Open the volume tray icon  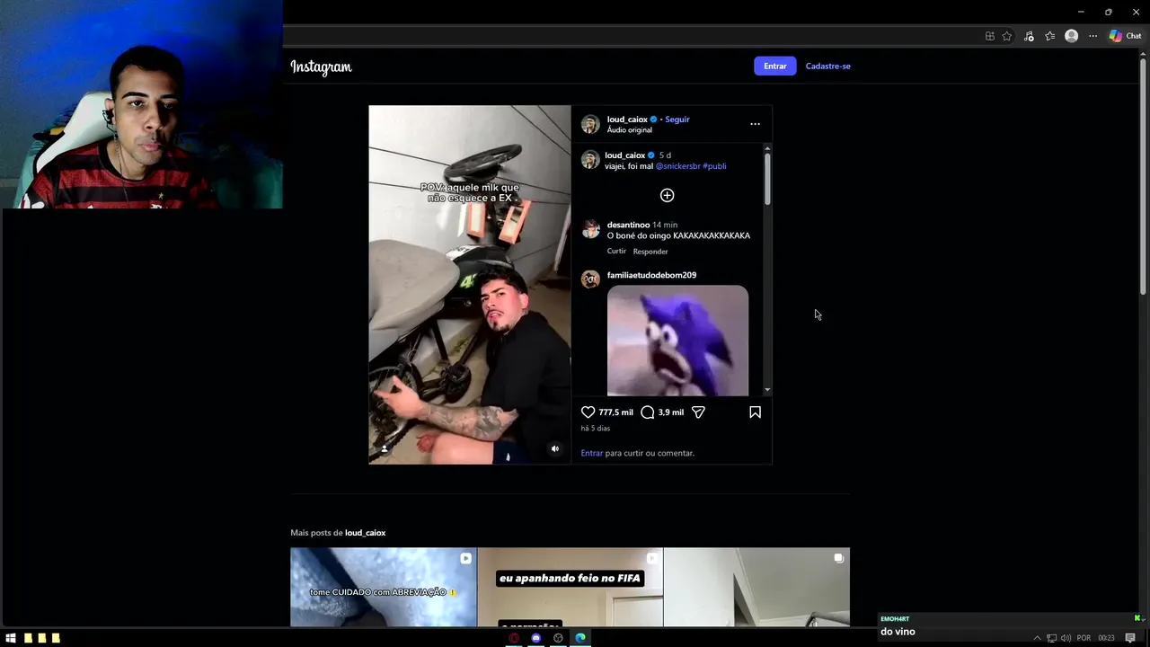[1066, 638]
